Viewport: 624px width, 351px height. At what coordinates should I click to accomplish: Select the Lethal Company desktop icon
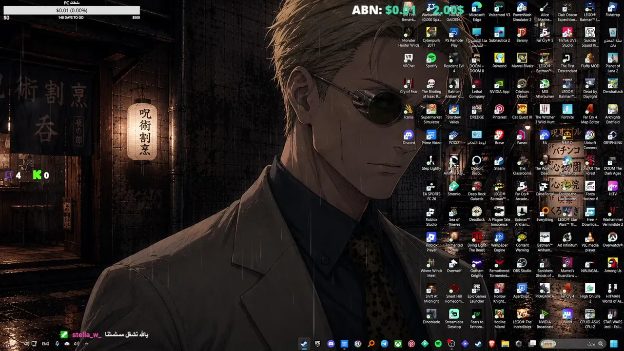coord(477,89)
